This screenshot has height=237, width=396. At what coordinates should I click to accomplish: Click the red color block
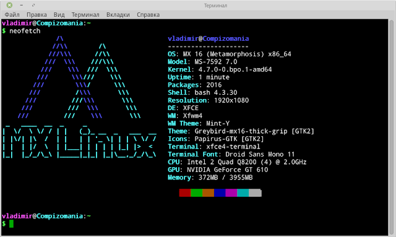click(185, 193)
